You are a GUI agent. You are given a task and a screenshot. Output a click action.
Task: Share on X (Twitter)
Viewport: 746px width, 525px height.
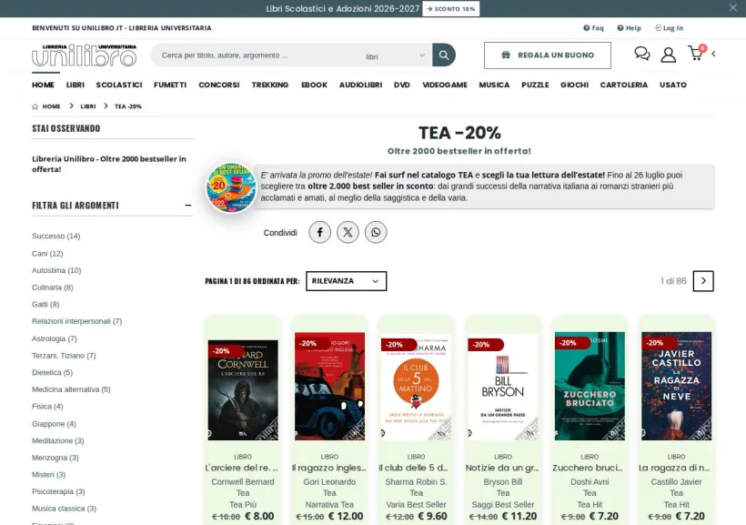(348, 232)
